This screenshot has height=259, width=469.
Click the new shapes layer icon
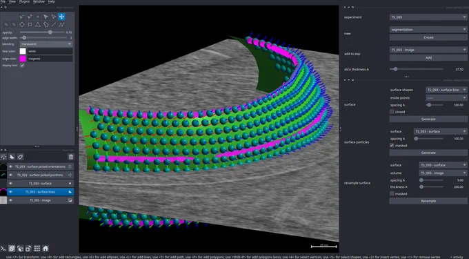[x=12, y=157]
